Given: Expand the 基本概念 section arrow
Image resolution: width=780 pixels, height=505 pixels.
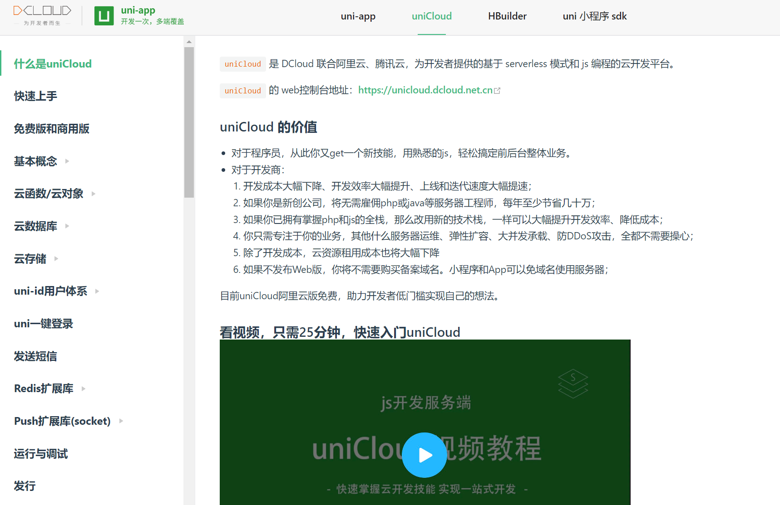Looking at the screenshot, I should coord(67,161).
